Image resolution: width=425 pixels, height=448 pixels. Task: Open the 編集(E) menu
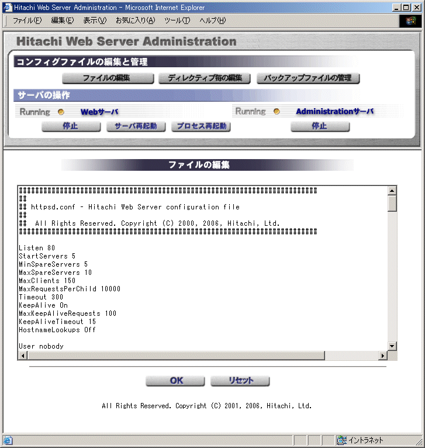point(63,20)
